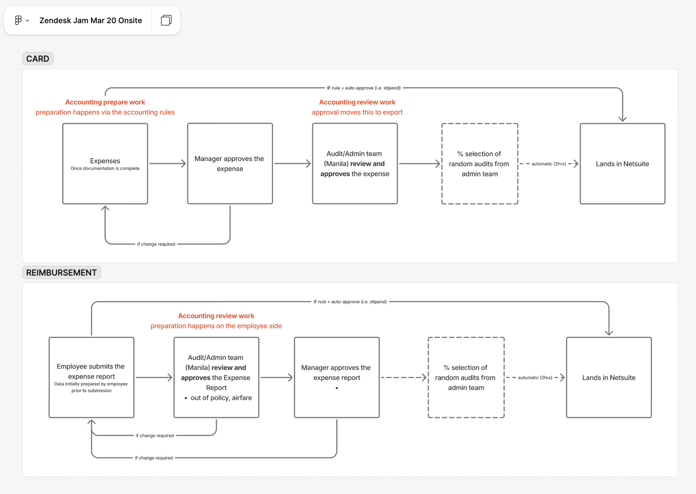Select 'Manager approves the expense' box
This screenshot has height=494, width=696.
coord(230,163)
